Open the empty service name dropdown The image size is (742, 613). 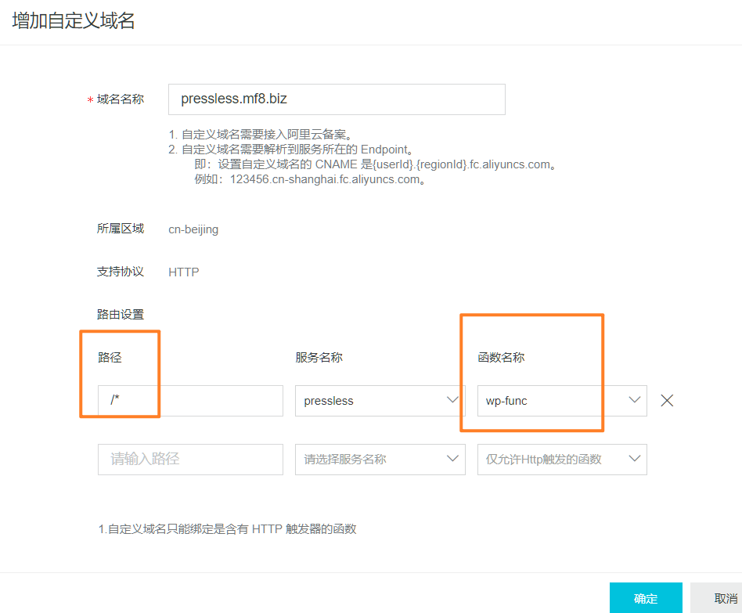(x=380, y=459)
